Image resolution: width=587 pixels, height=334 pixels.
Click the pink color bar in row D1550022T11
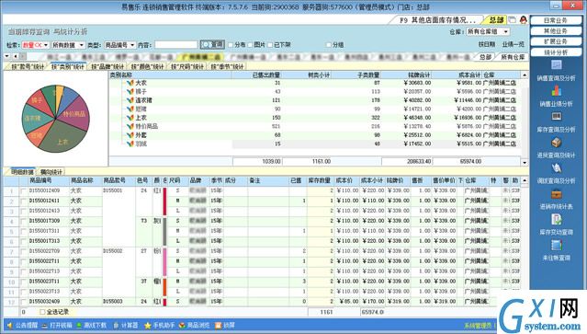click(164, 261)
